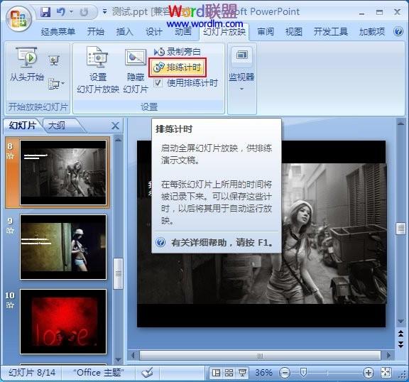
Task: Click the 隐藏幻灯片 hide slide icon
Action: tap(135, 58)
